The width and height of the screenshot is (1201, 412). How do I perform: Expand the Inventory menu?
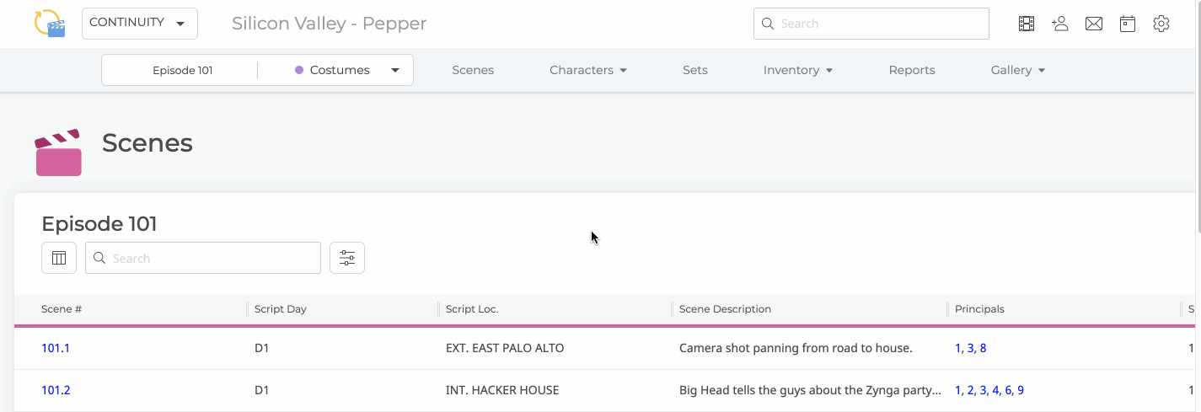(798, 70)
